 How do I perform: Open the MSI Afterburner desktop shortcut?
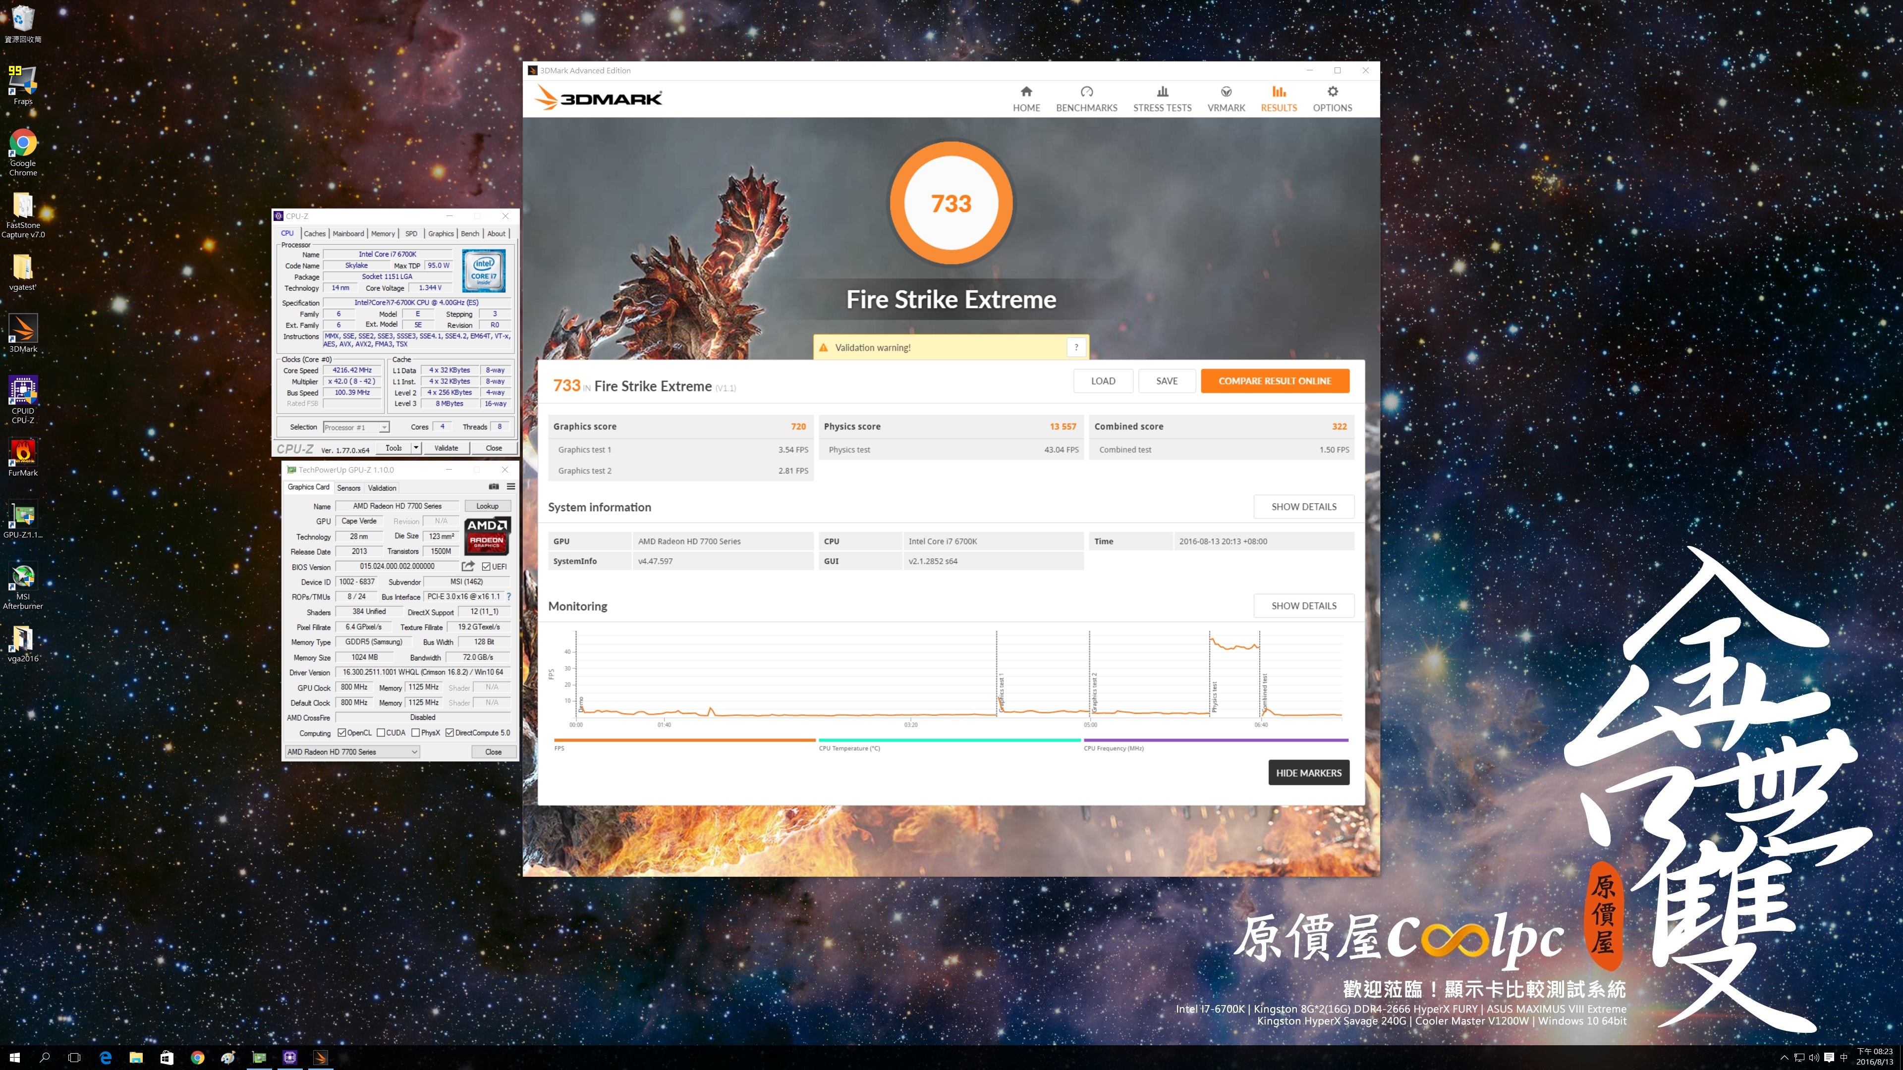point(23,587)
